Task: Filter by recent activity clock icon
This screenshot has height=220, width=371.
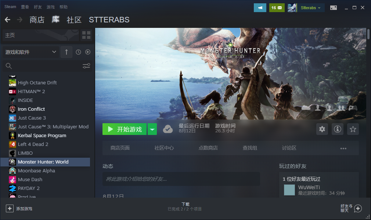Action: pos(78,52)
